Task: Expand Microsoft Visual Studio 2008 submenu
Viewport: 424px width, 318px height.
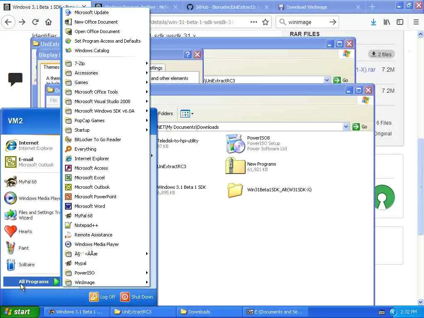Action: 106,101
